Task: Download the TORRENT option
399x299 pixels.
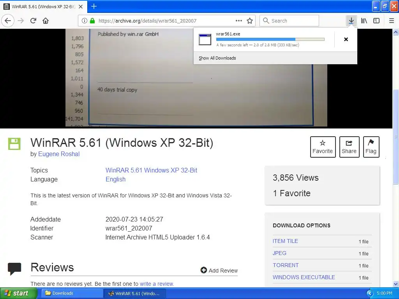Action: click(x=286, y=265)
